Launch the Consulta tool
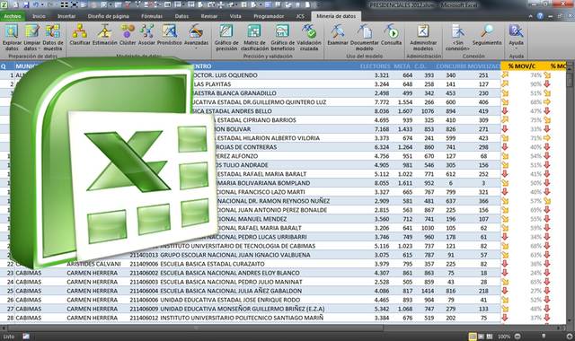Viewport: 575px width, 341px height. [x=392, y=35]
